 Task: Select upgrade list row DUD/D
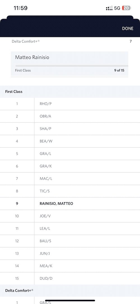pyautogui.click(x=70, y=278)
